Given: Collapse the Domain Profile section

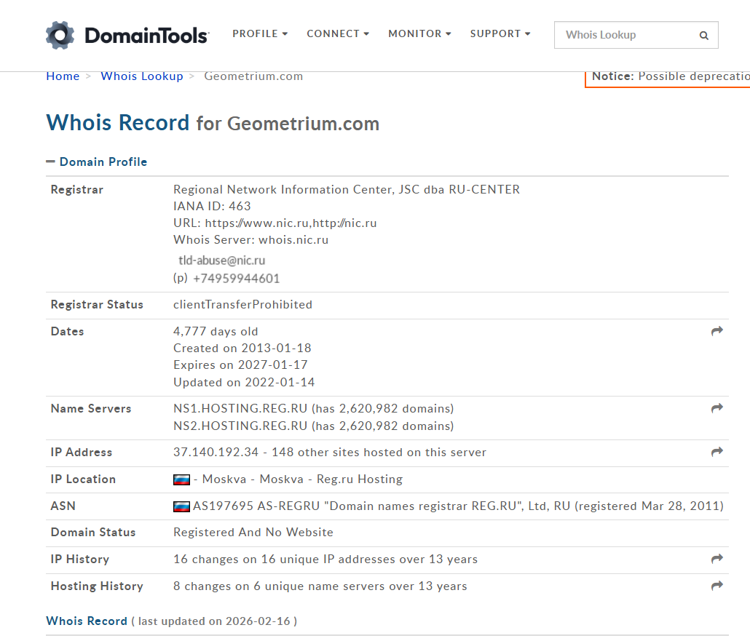Looking at the screenshot, I should 50,162.
